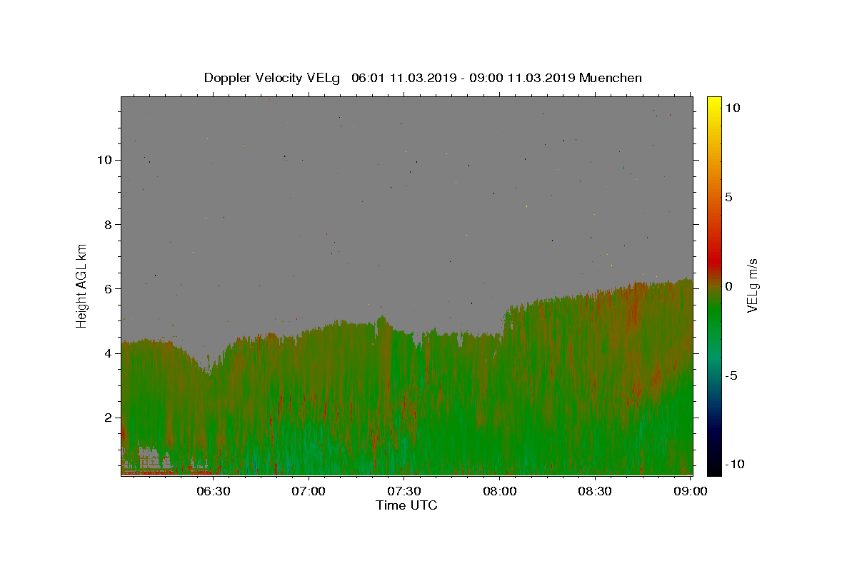Click the 08:00 time tick label
The image size is (857, 571).
coord(500,491)
